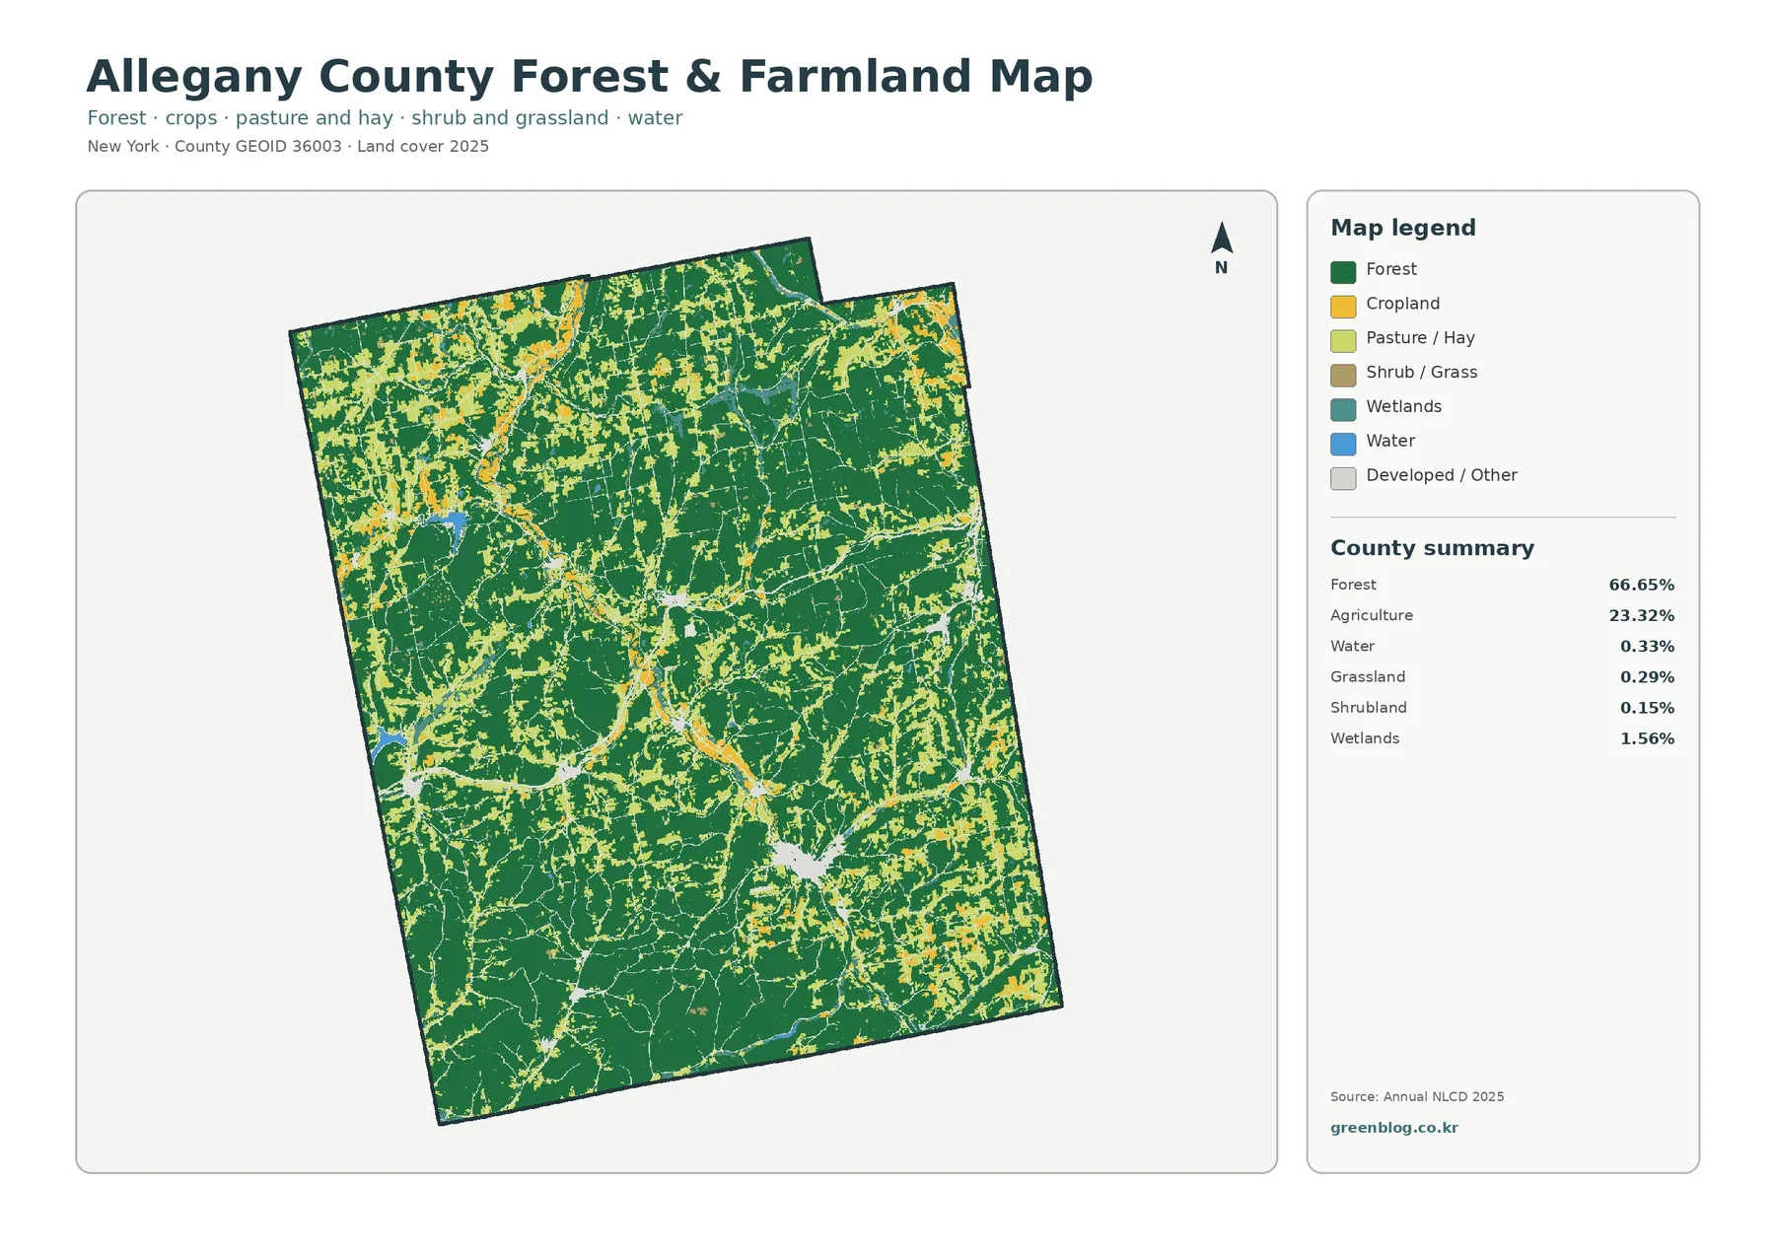Click the 'County summary' heading
This screenshot has width=1775, height=1255.
click(x=1432, y=548)
